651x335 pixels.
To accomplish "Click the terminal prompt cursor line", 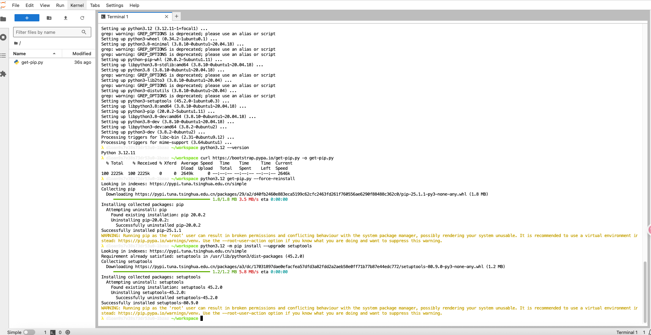I will [x=152, y=318].
